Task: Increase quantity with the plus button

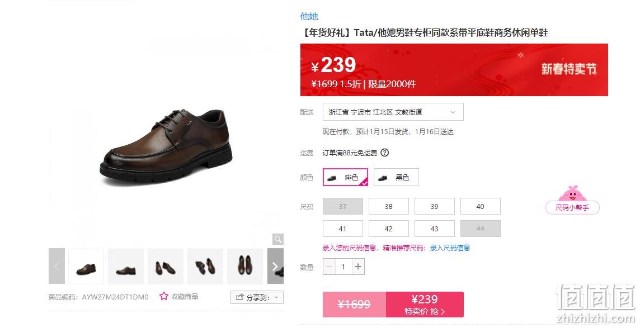Action: coord(358,267)
